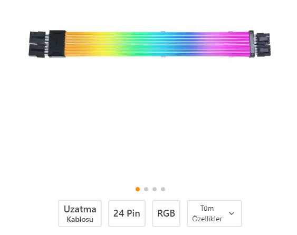Open the RGB extension cable product photo
The image size is (297, 235).
click(x=150, y=44)
